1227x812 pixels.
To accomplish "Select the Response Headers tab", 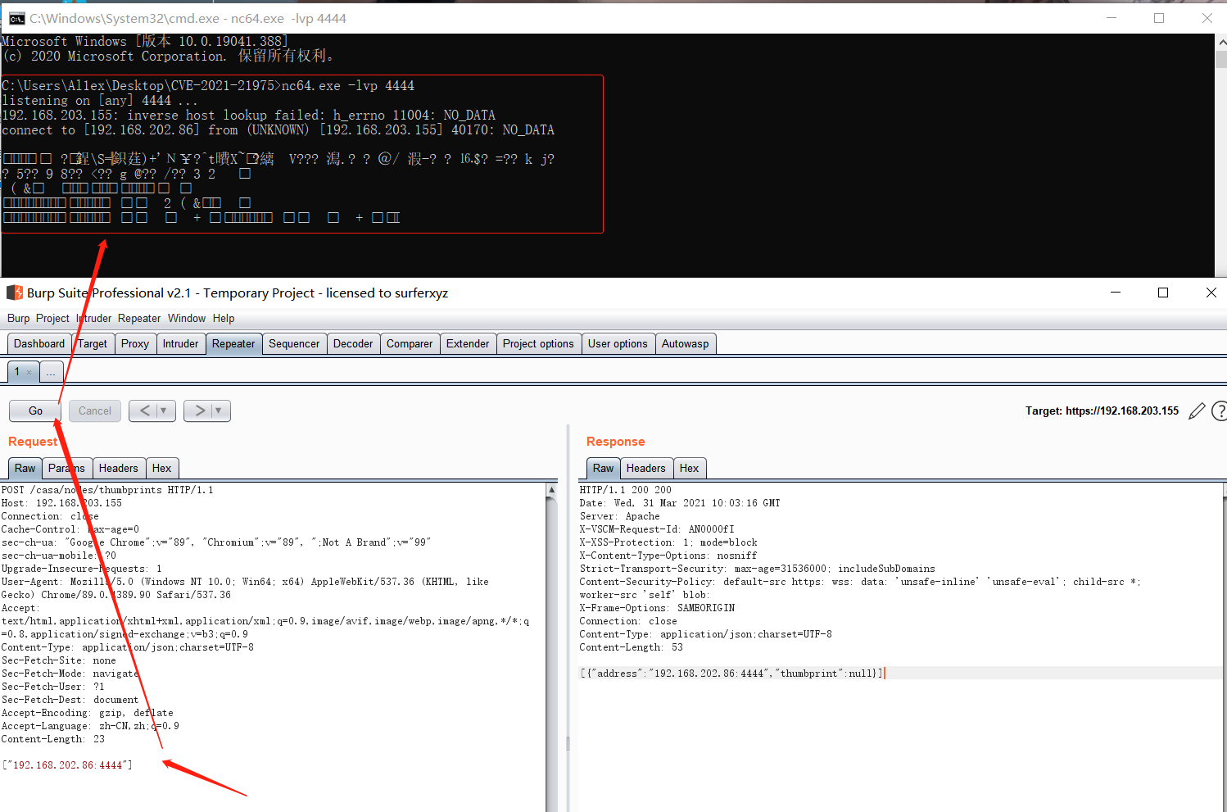I will pyautogui.click(x=646, y=468).
